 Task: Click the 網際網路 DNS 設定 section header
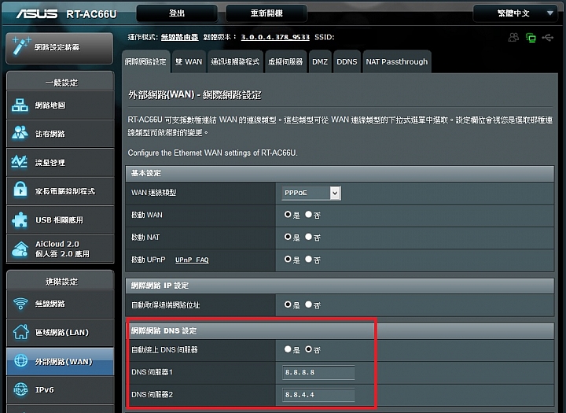point(340,330)
